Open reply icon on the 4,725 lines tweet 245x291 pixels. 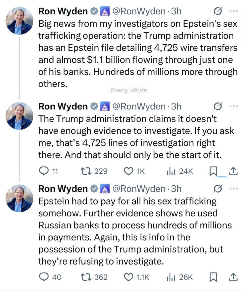click(x=43, y=171)
